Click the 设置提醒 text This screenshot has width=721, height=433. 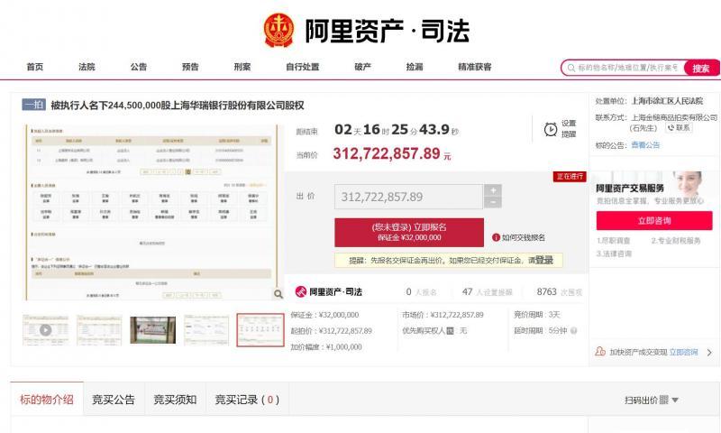click(x=569, y=129)
